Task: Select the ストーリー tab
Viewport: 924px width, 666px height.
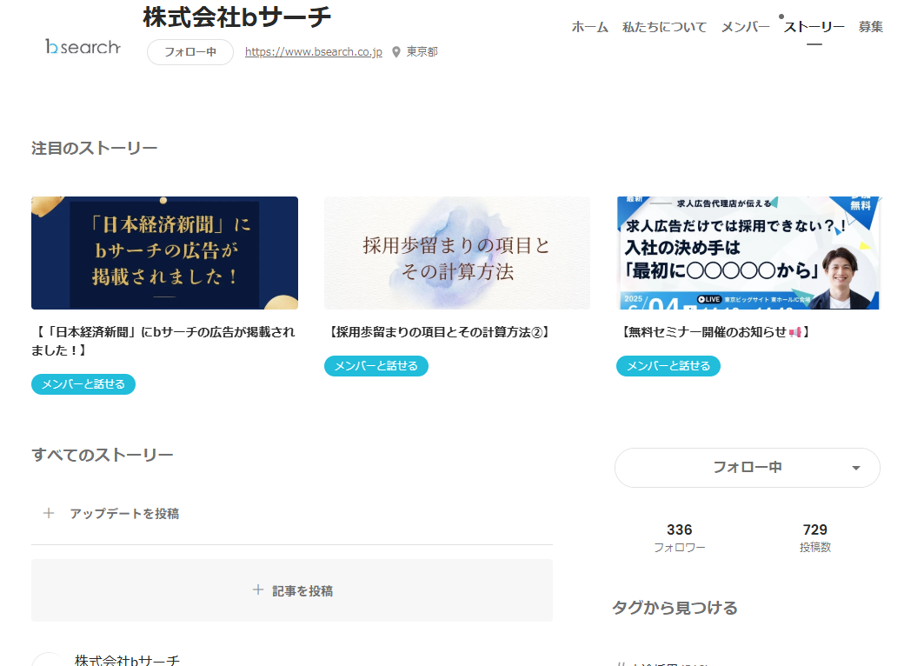Action: click(x=814, y=27)
